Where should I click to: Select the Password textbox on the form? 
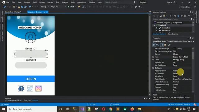click(31, 65)
